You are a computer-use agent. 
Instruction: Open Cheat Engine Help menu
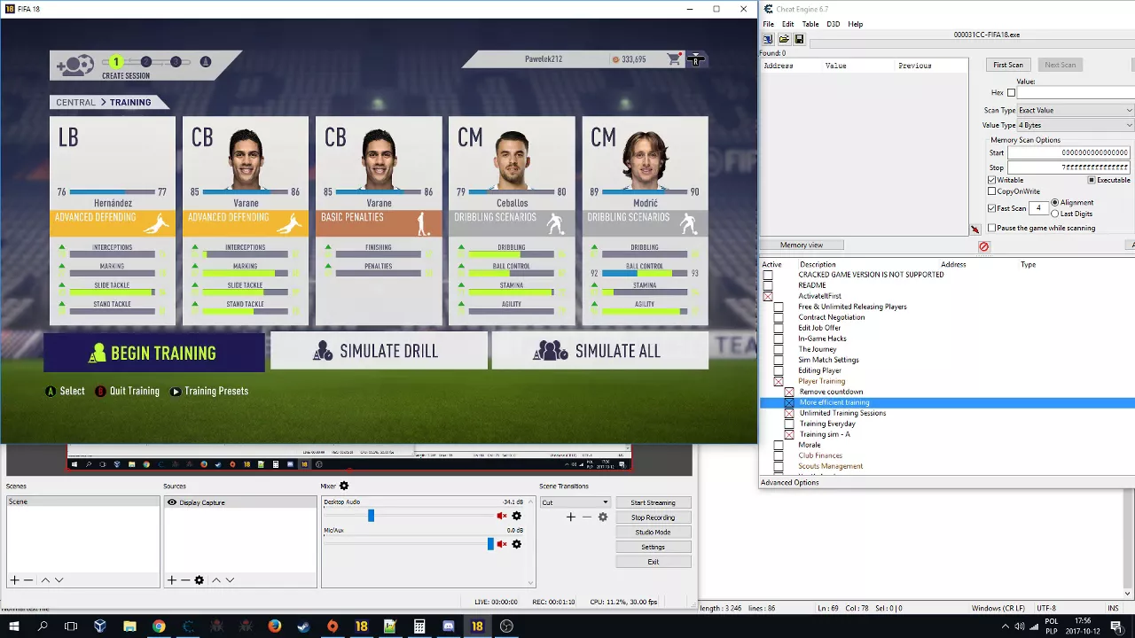click(x=855, y=24)
